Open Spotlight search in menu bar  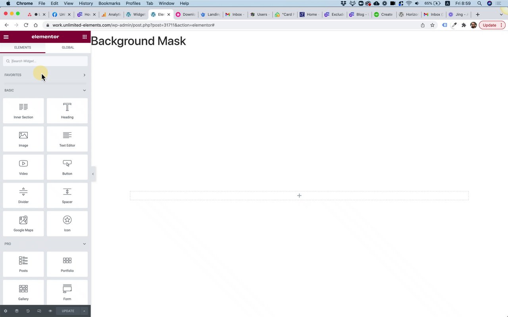pyautogui.click(x=479, y=3)
